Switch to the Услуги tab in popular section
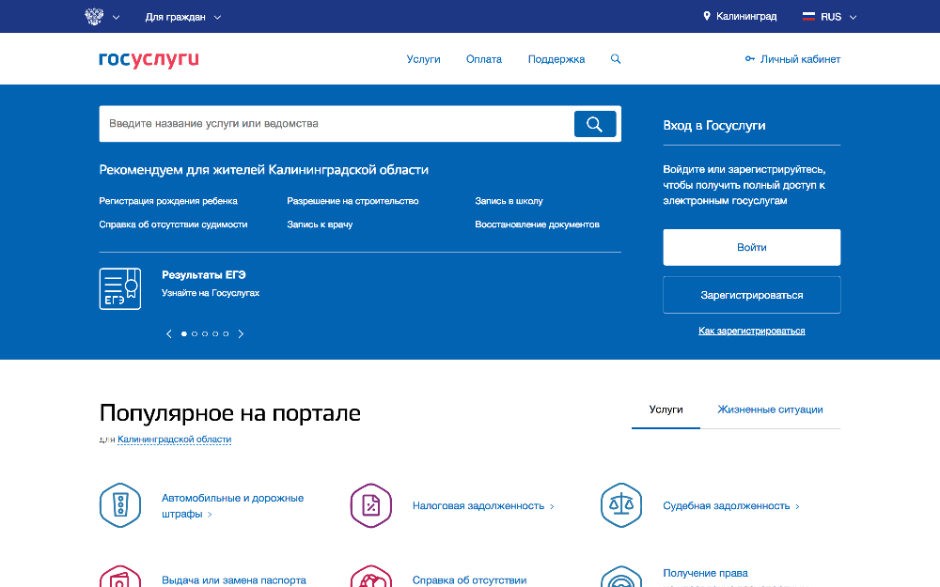The image size is (940, 587). coord(666,409)
